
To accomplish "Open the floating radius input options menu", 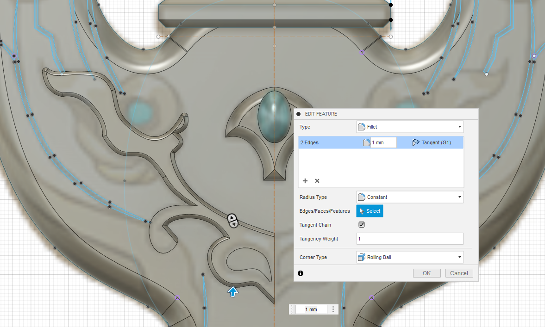I will [333, 309].
